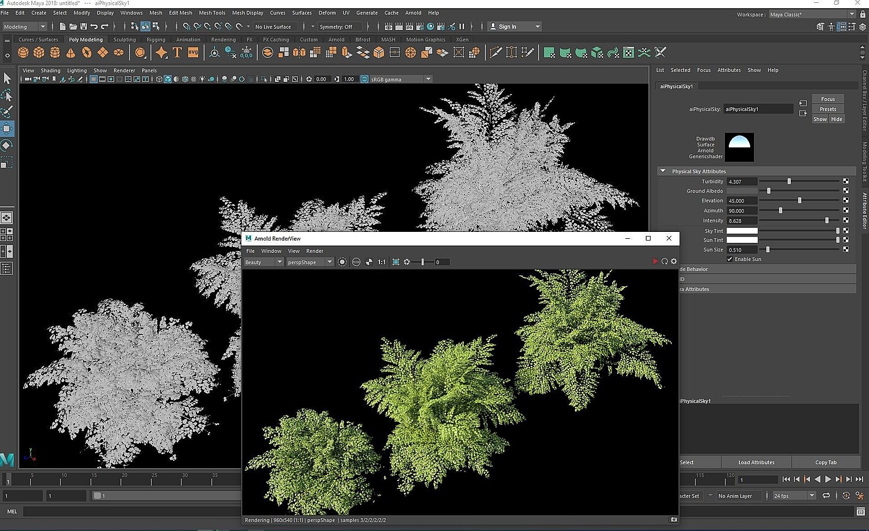The height and width of the screenshot is (531, 869).
Task: Click the red start render arrow
Action: pyautogui.click(x=655, y=262)
